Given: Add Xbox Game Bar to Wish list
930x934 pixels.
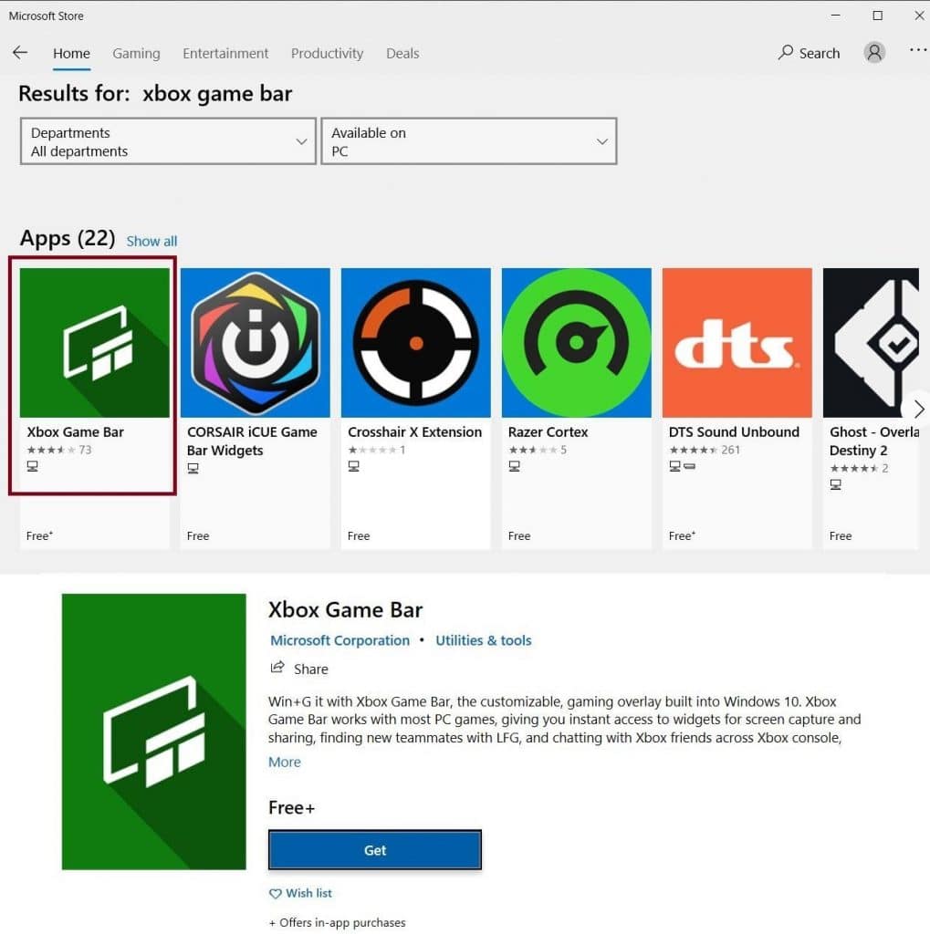Looking at the screenshot, I should click(x=300, y=893).
